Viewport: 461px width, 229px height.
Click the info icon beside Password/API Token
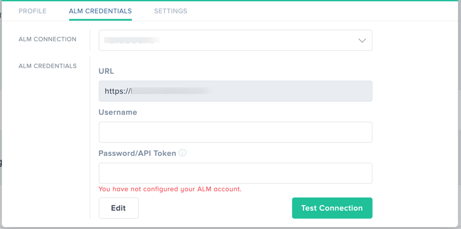click(183, 153)
